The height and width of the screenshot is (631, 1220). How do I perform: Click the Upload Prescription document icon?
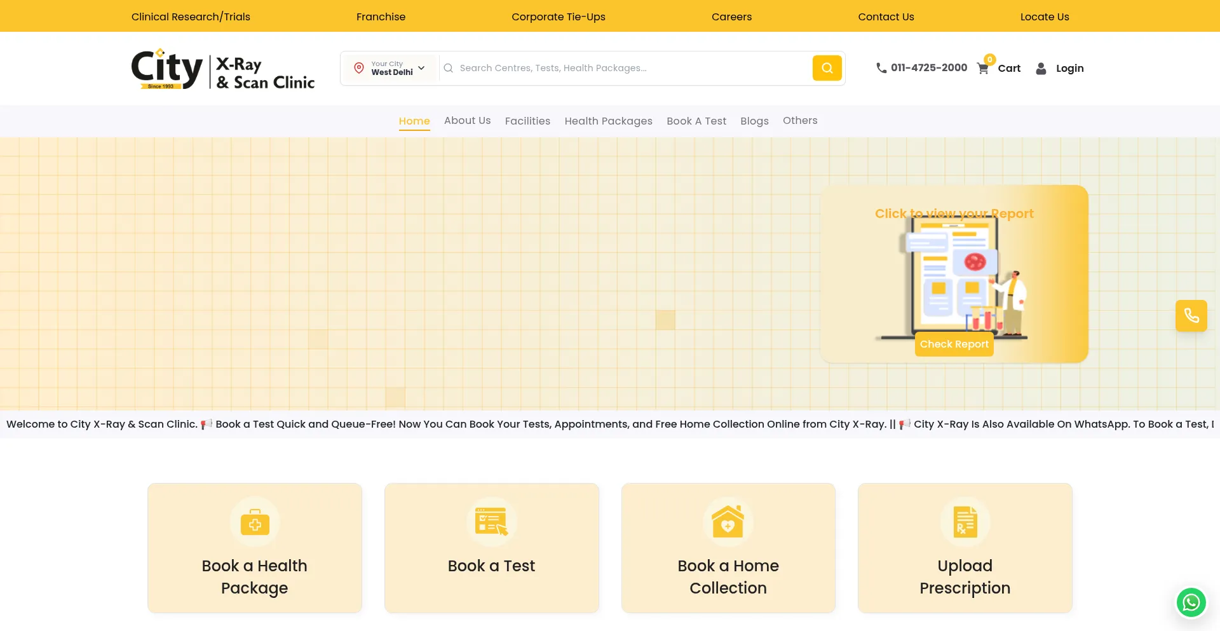pos(965,522)
